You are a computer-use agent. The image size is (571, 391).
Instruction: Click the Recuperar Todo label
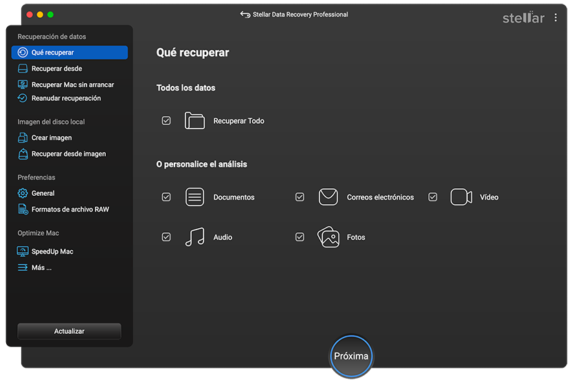point(238,121)
